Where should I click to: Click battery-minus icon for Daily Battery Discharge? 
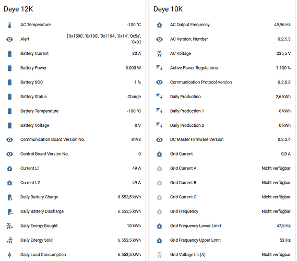(x=10, y=211)
